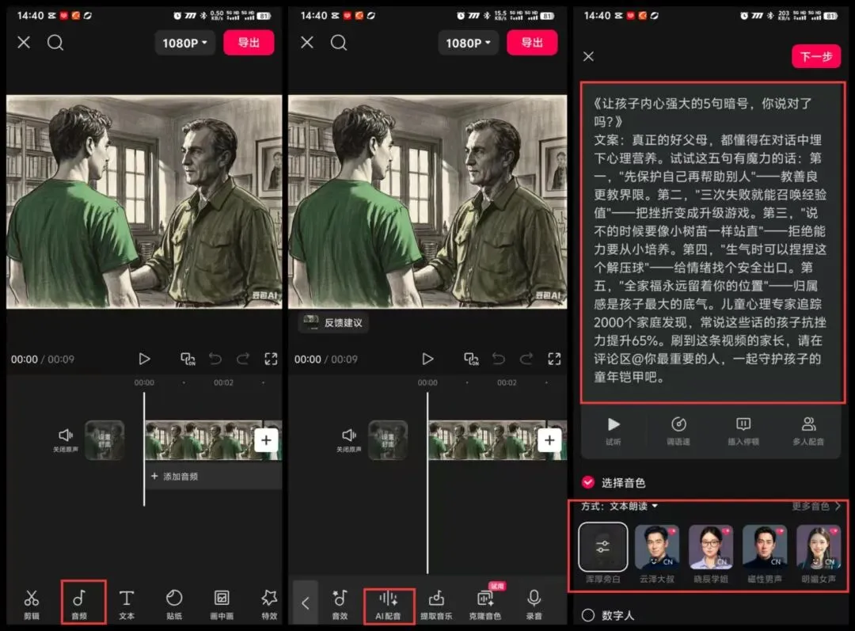The height and width of the screenshot is (631, 855).
Task: Open 多人配音 multi-voice dubbing
Action: 808,431
